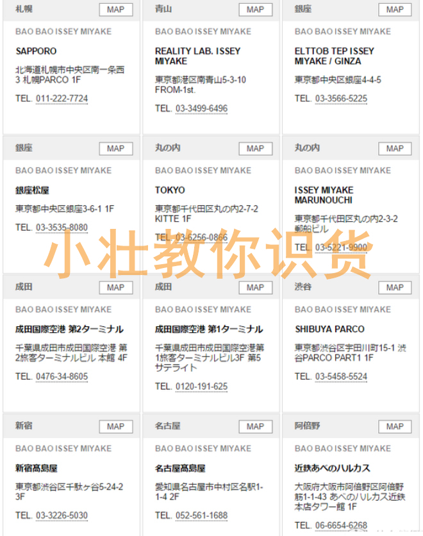Click Marunouchi phone number 03-5221-9900
The height and width of the screenshot is (536, 423).
coord(341,247)
